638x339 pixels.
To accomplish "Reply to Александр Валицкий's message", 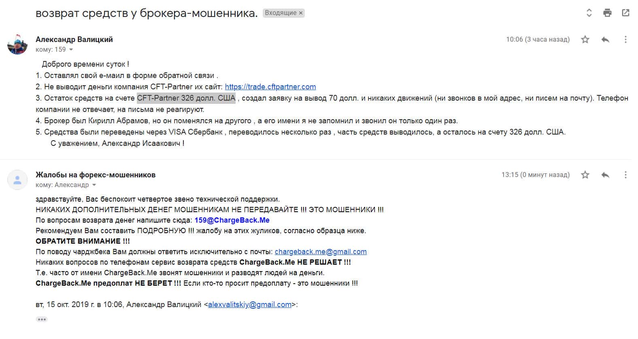I will 605,40.
